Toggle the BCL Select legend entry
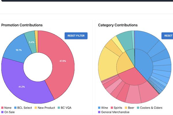This screenshot has height=115, width=173. coord(23,108)
